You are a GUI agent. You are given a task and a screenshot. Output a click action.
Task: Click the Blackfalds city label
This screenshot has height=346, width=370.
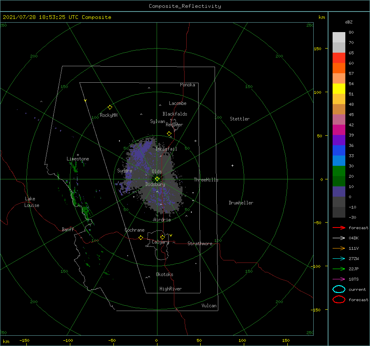click(x=175, y=114)
